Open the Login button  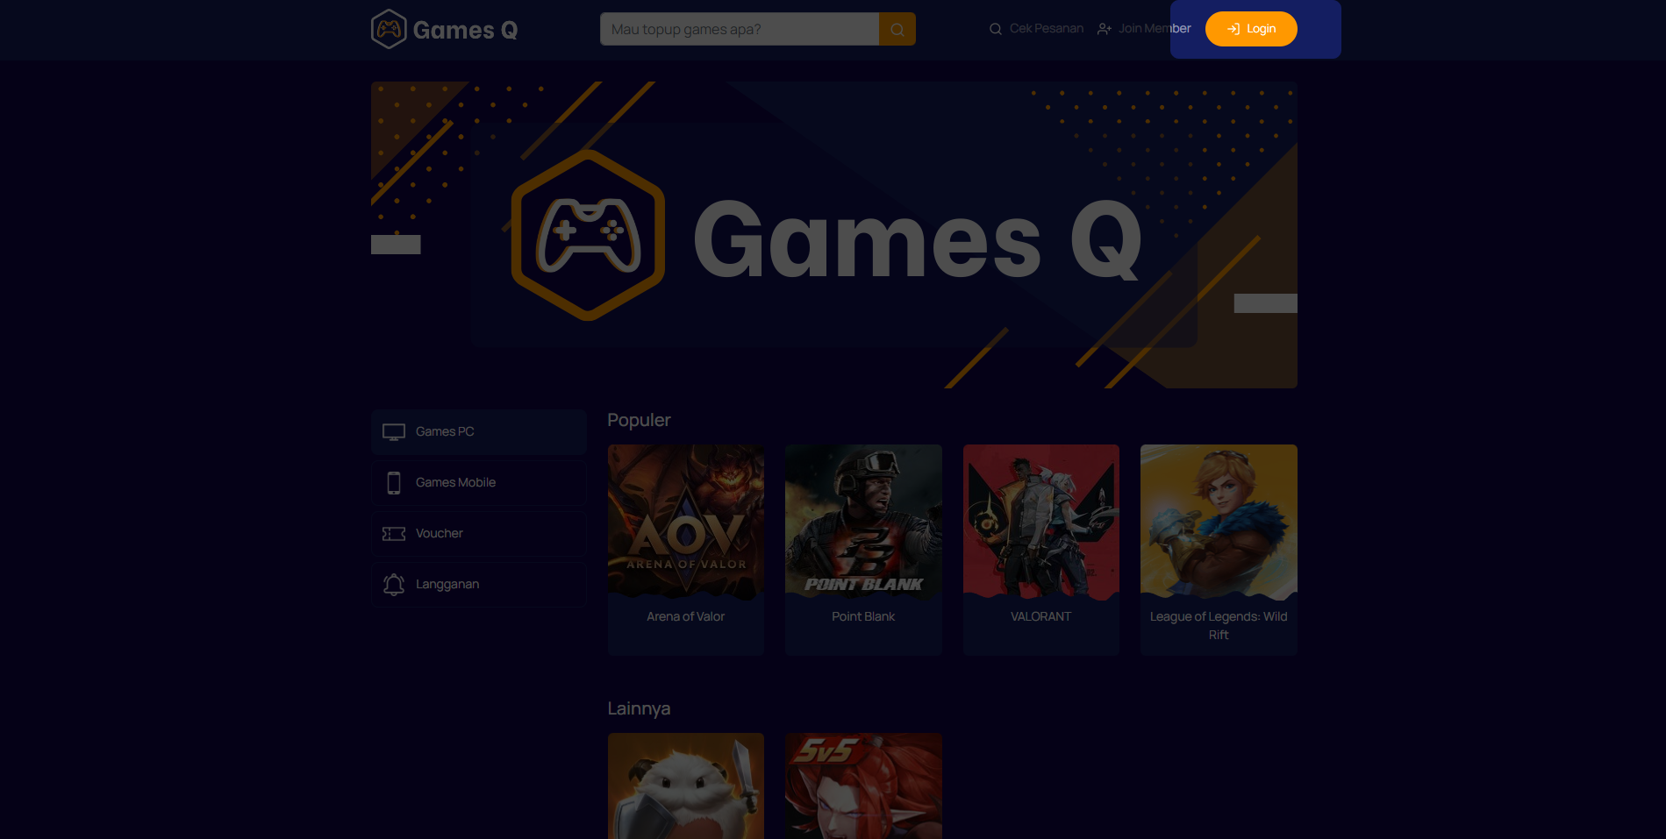[x=1251, y=29]
